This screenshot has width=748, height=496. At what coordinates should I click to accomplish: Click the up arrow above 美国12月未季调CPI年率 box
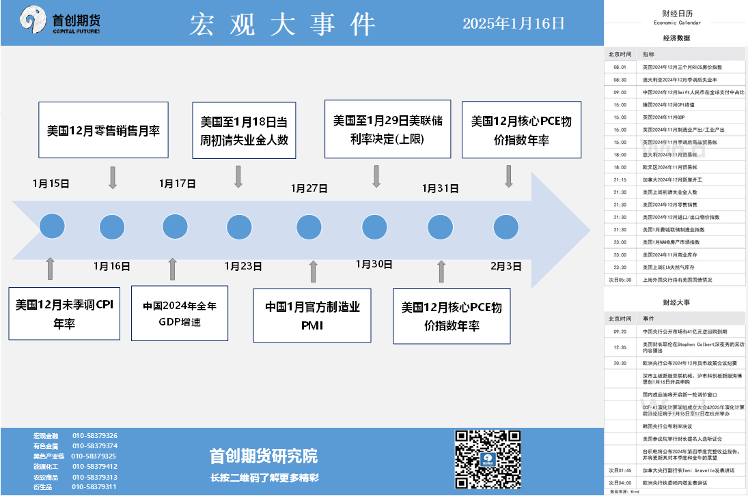click(50, 269)
